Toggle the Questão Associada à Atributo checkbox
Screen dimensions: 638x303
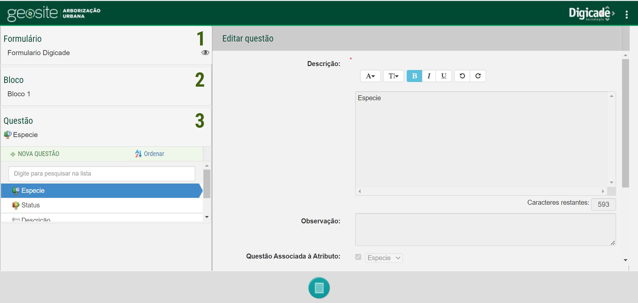[358, 257]
